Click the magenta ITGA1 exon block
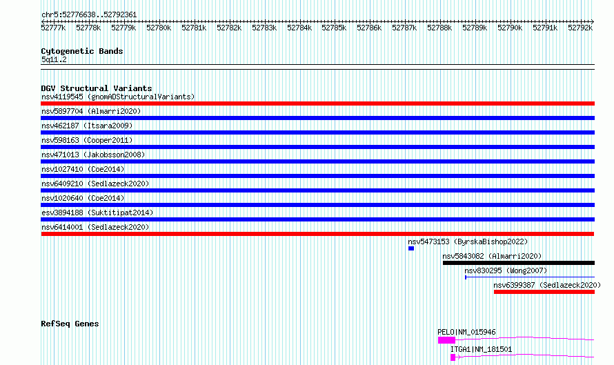Viewport: 614px width, 365px height. [453, 357]
